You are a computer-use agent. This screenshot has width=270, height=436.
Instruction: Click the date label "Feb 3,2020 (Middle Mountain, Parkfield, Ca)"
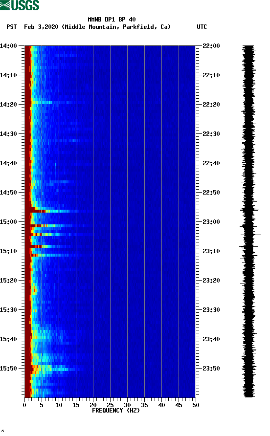pyautogui.click(x=97, y=27)
